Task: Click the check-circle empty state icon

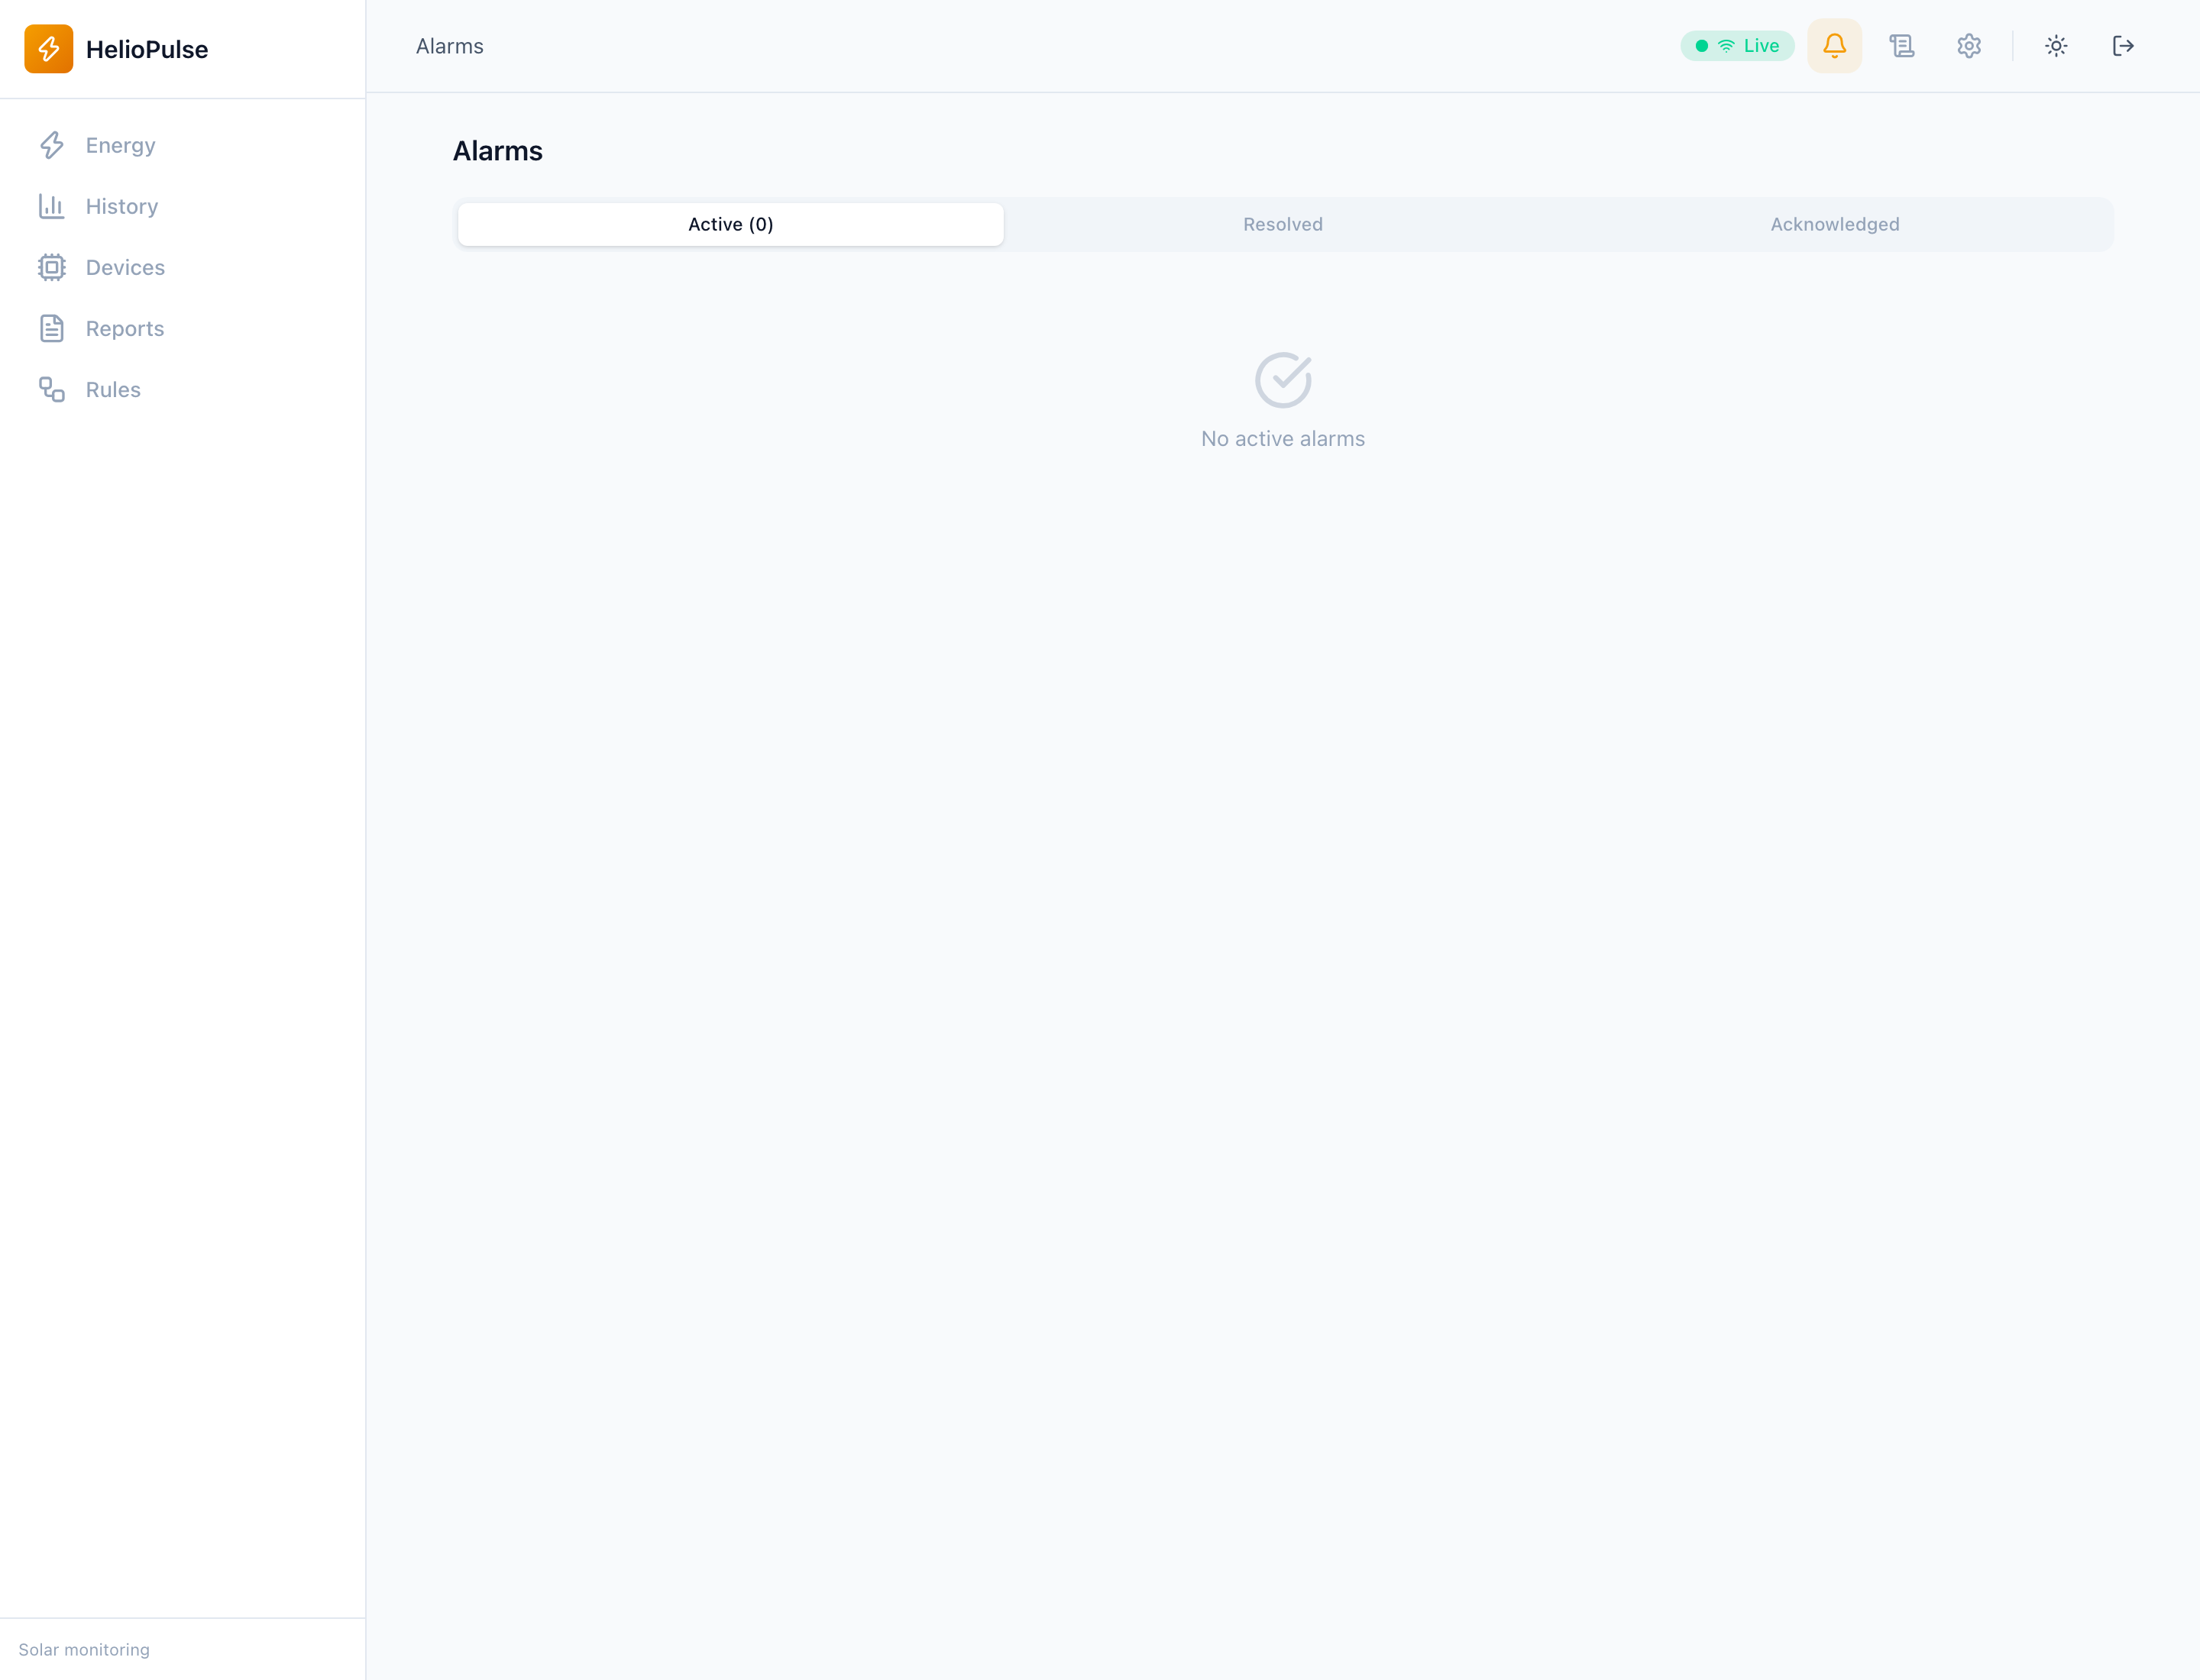Action: pos(1283,380)
